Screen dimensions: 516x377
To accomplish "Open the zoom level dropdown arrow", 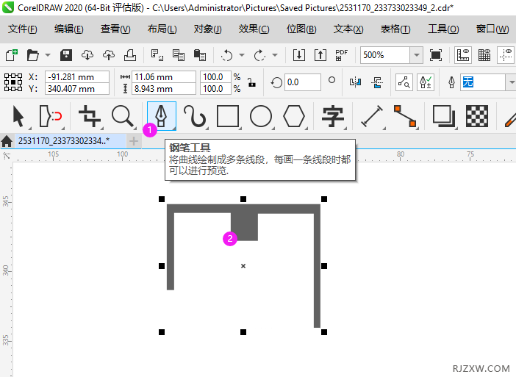I will click(x=417, y=55).
